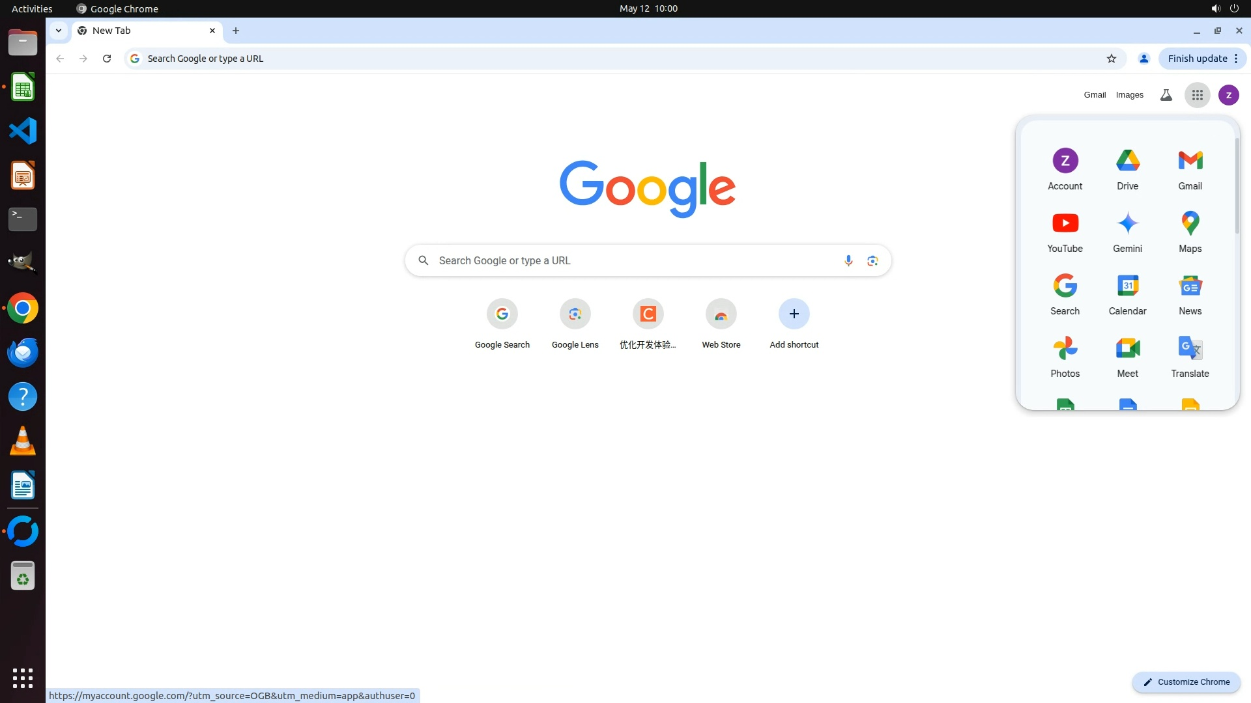Open Google Maps app icon
The width and height of the screenshot is (1251, 703).
tap(1190, 230)
